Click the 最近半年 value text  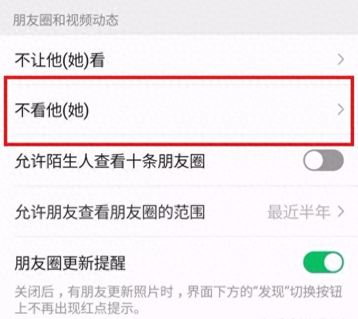pyautogui.click(x=299, y=212)
